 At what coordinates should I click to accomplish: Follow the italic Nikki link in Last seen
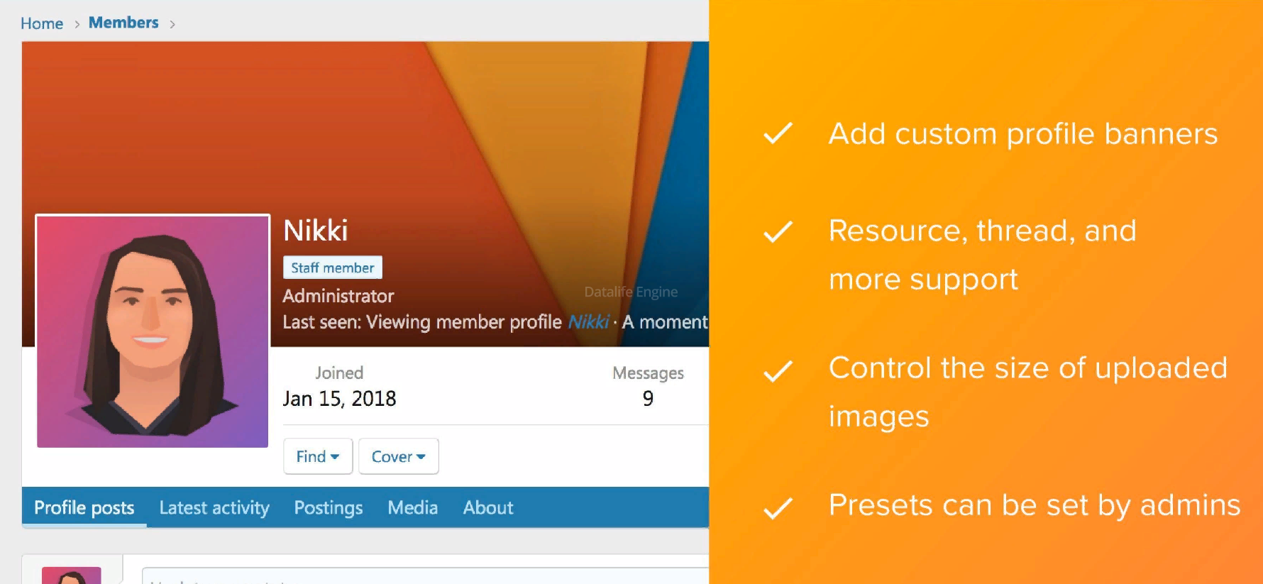(588, 322)
